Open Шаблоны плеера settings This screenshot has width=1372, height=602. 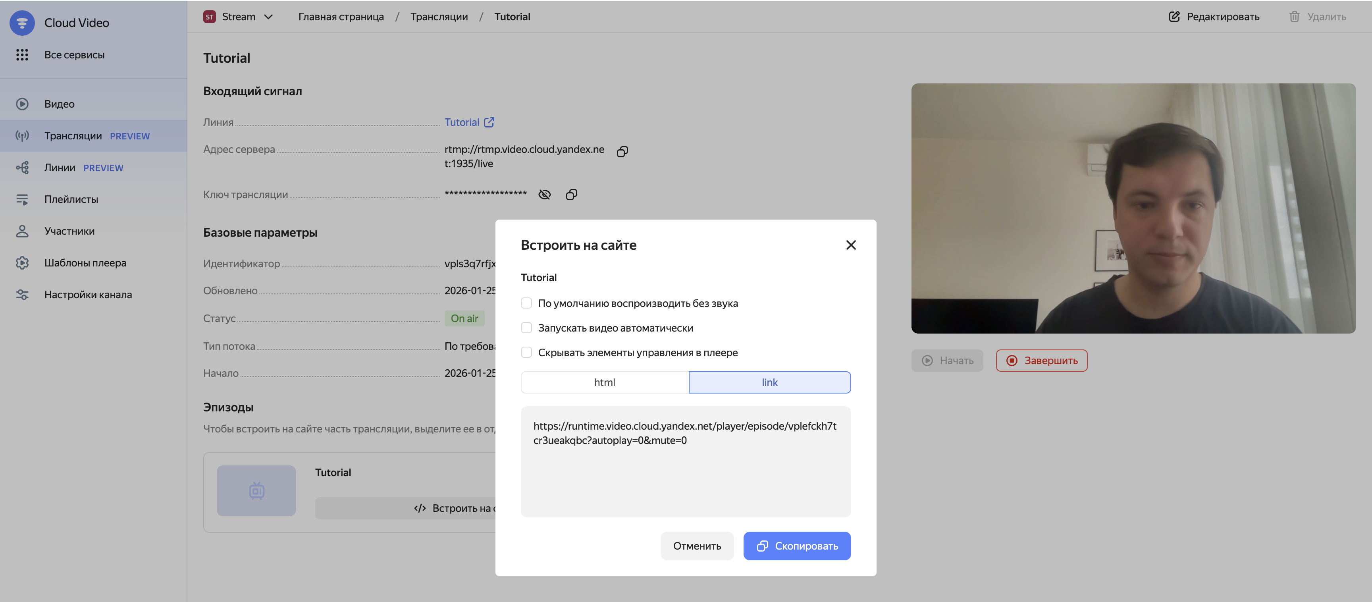tap(85, 262)
